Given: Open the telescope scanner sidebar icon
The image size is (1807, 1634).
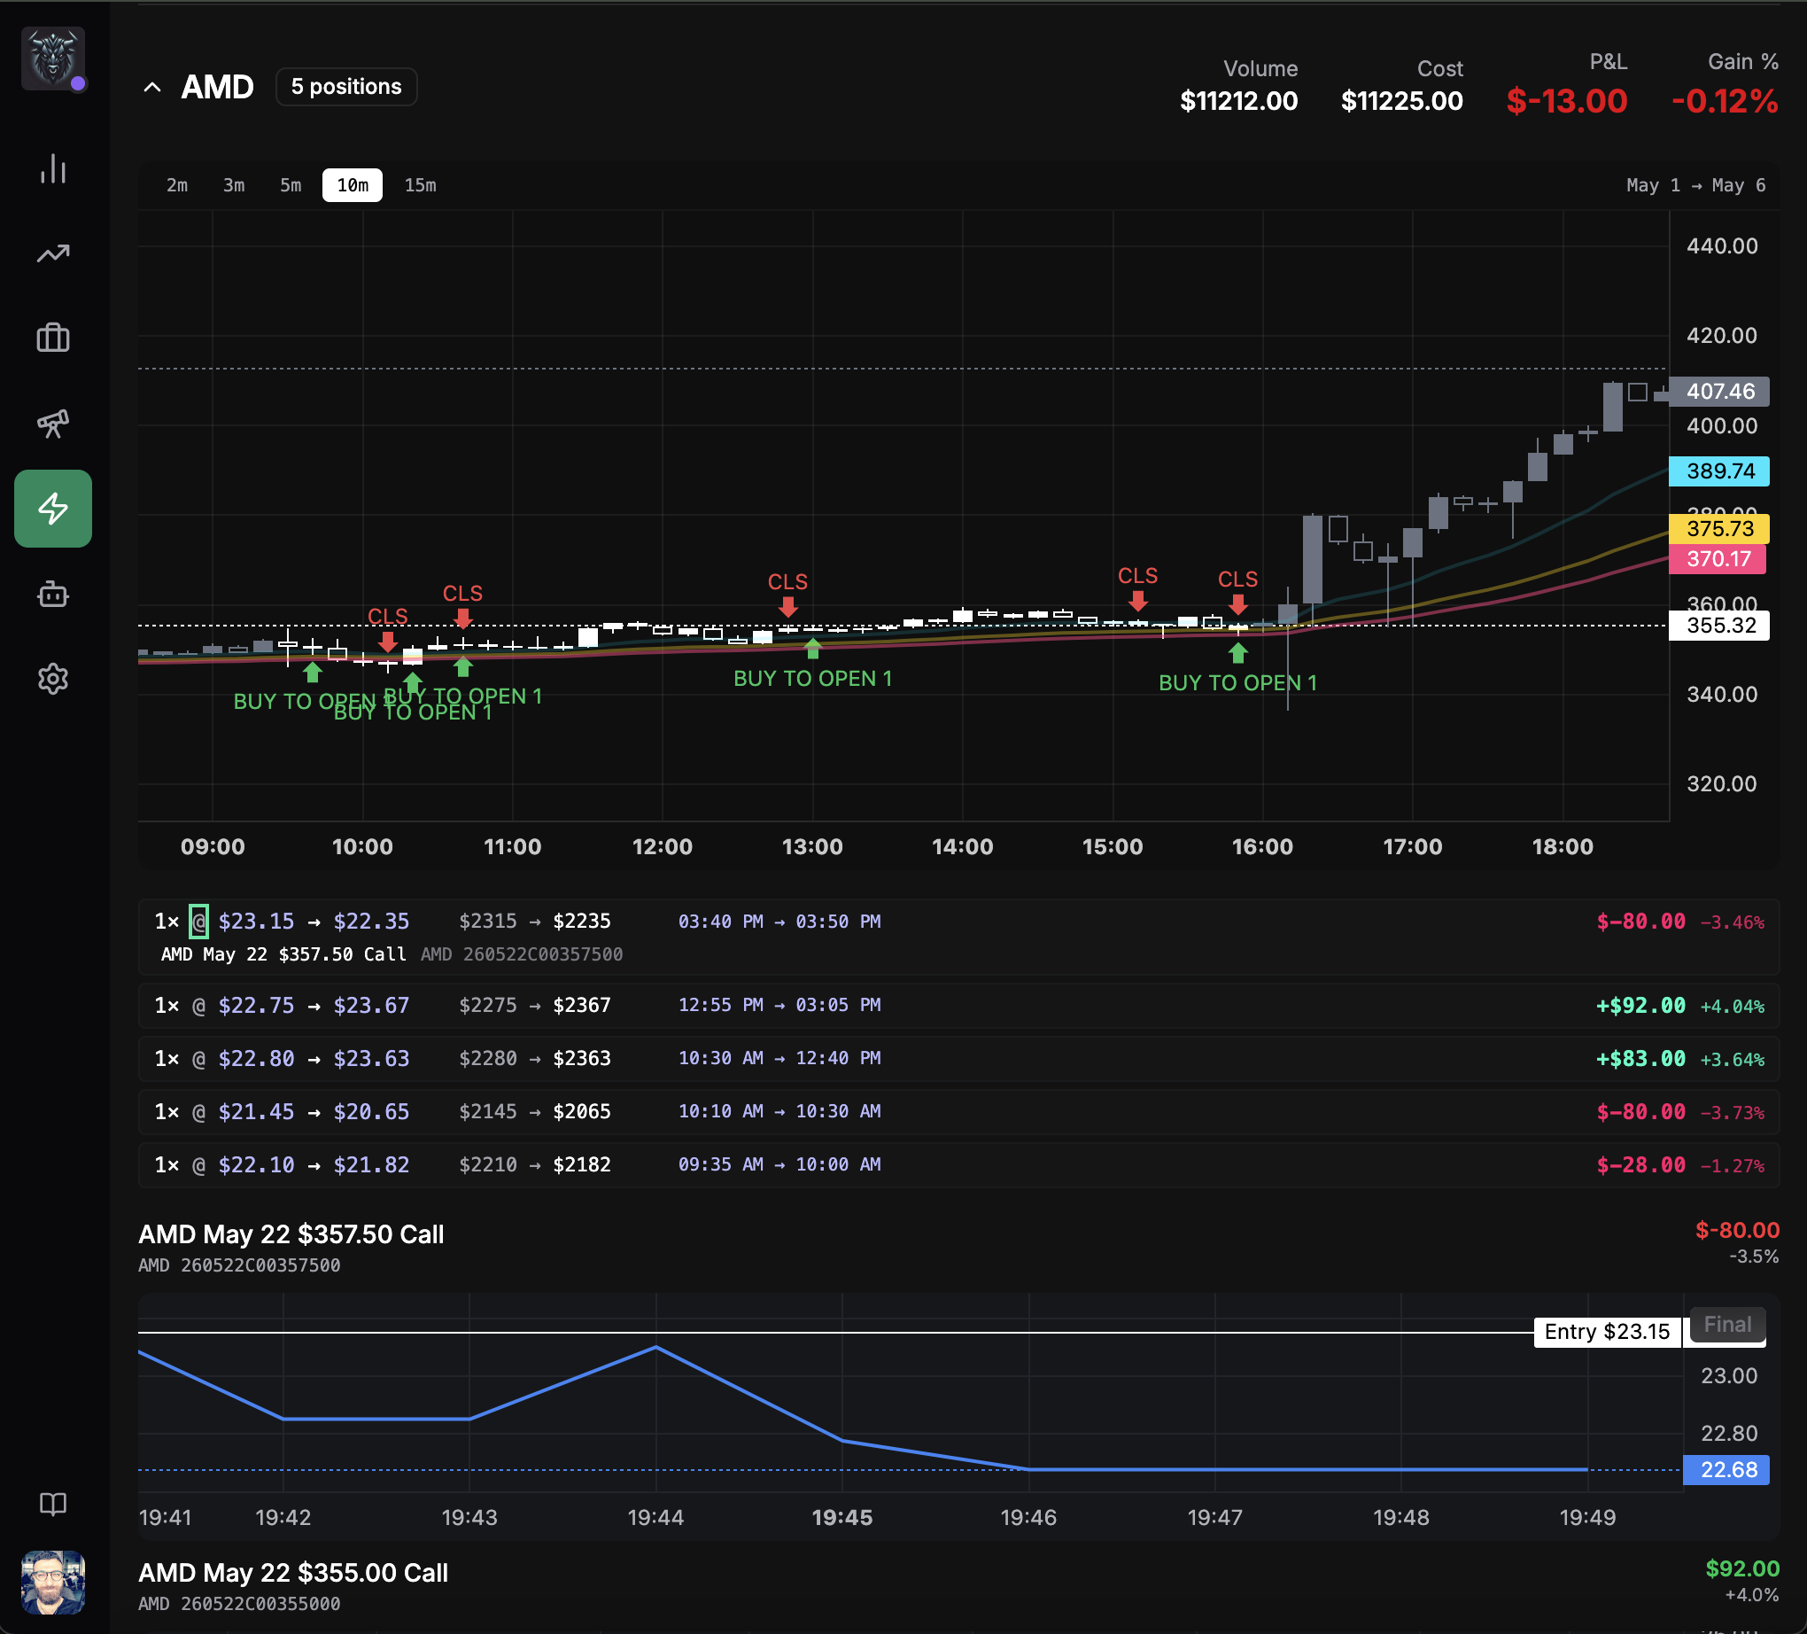Looking at the screenshot, I should coord(53,424).
